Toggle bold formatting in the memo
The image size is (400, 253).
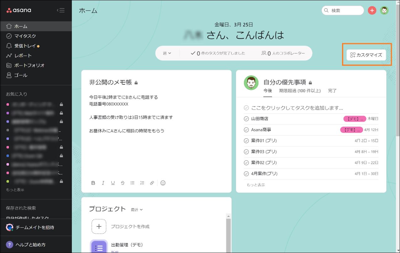(x=93, y=183)
